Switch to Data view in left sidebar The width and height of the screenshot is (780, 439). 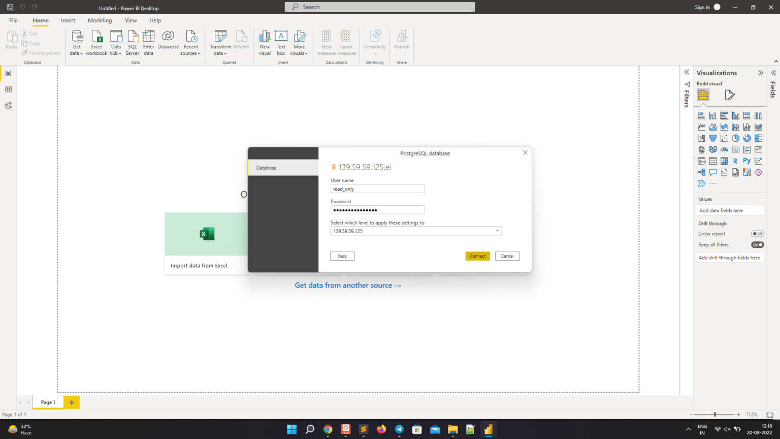click(x=8, y=89)
